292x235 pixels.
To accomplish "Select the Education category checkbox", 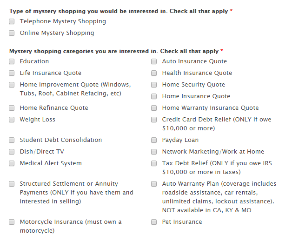I will pyautogui.click(x=12, y=61).
